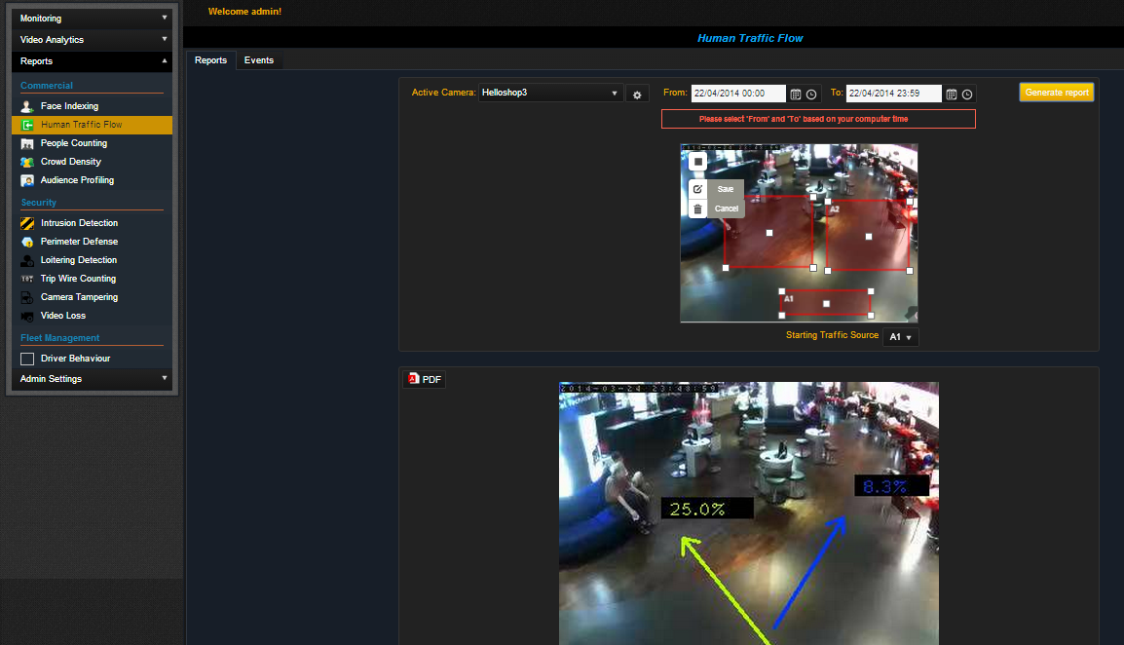This screenshot has width=1124, height=645.
Task: Select the A2 zone center handle
Action: coord(869,237)
